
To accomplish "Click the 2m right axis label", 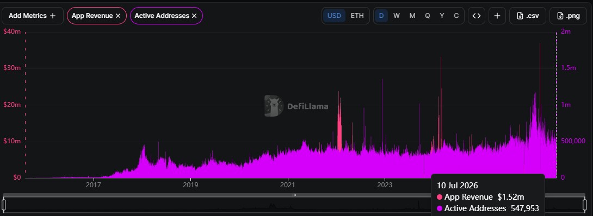I will tap(566, 31).
